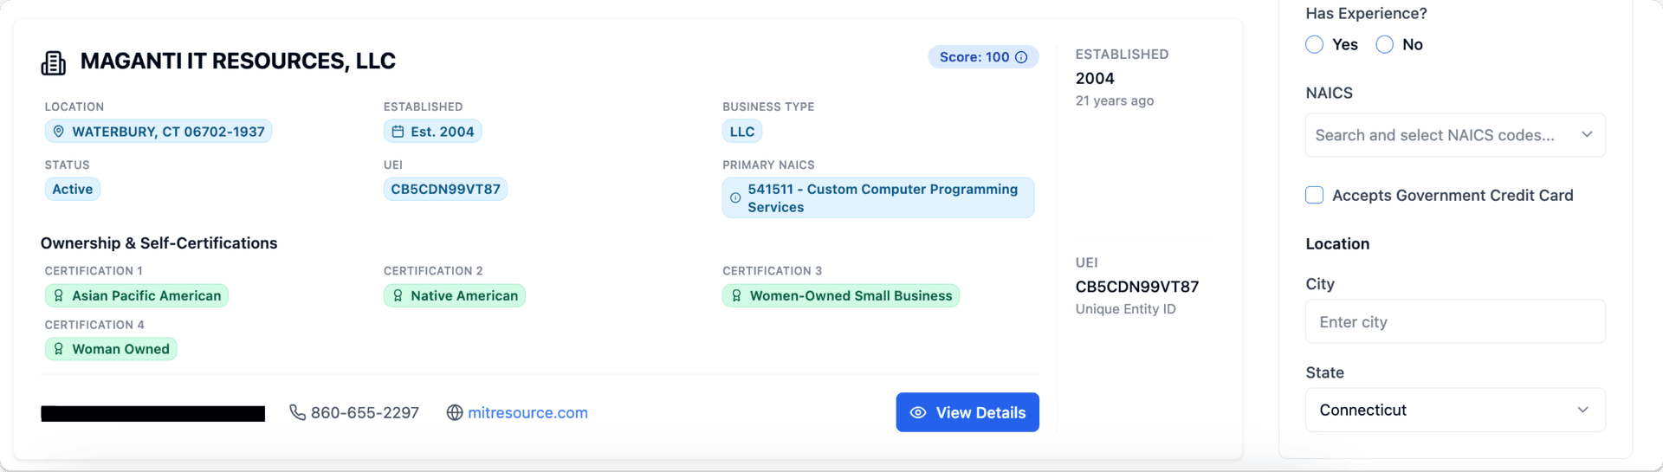This screenshot has height=472, width=1663.
Task: Click the ribbon icon in Native American badge
Action: [x=398, y=295]
